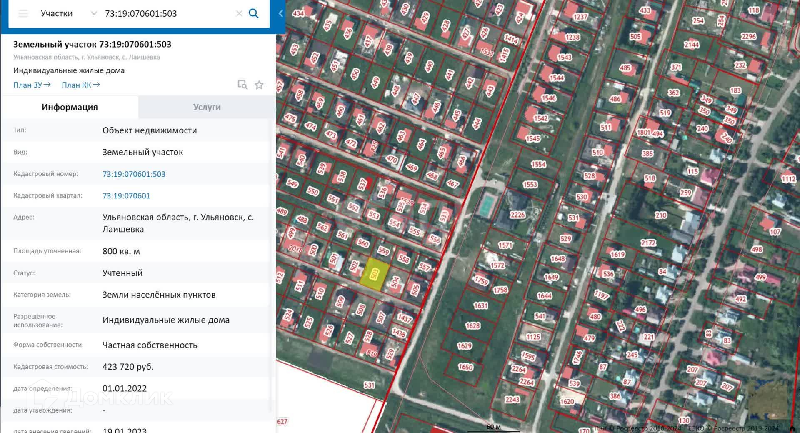Select parcel 1554 on the map
This screenshot has width=800, height=433.
coord(538,164)
